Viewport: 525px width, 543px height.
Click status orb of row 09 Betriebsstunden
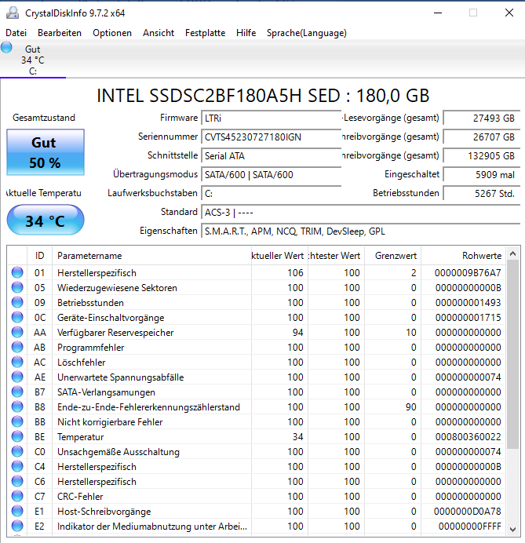[17, 302]
